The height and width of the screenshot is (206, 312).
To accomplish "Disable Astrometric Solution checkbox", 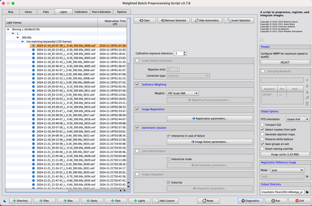I will (137, 128).
